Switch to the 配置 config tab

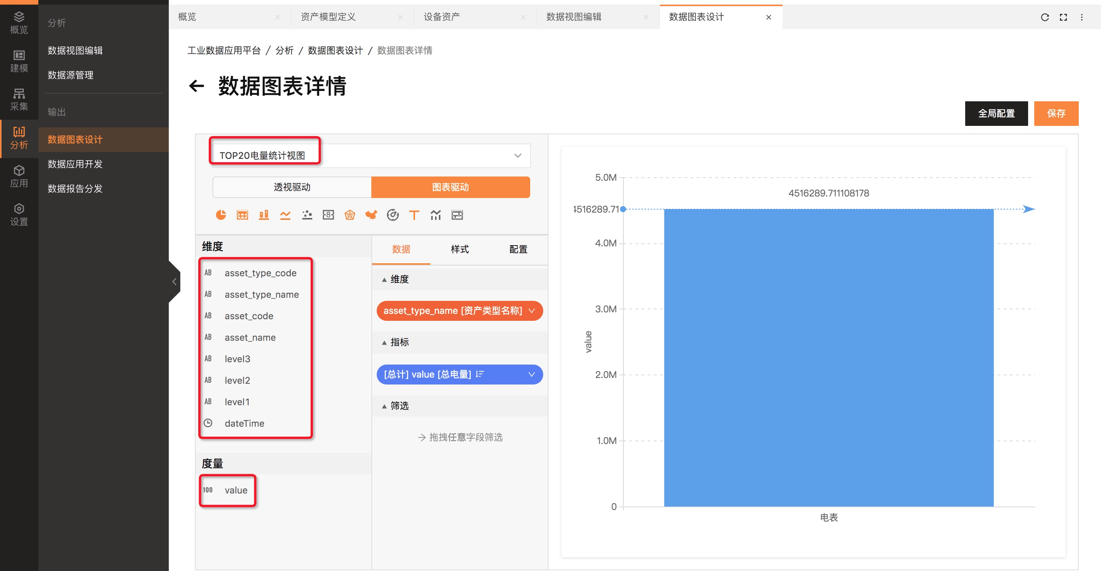tap(518, 249)
